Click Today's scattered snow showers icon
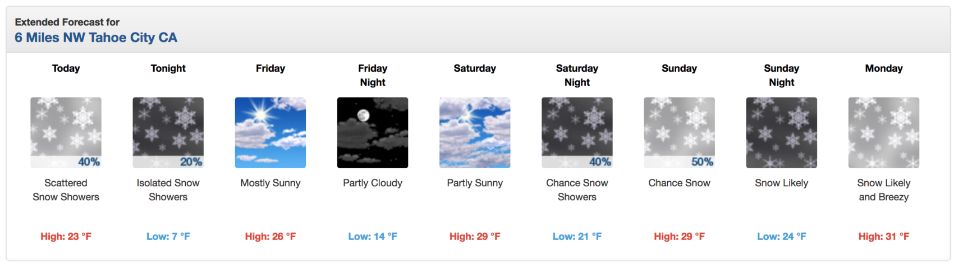 [66, 133]
